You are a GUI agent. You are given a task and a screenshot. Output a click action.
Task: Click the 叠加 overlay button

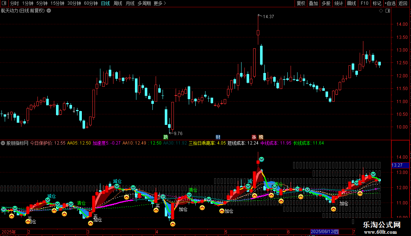click(x=314, y=3)
